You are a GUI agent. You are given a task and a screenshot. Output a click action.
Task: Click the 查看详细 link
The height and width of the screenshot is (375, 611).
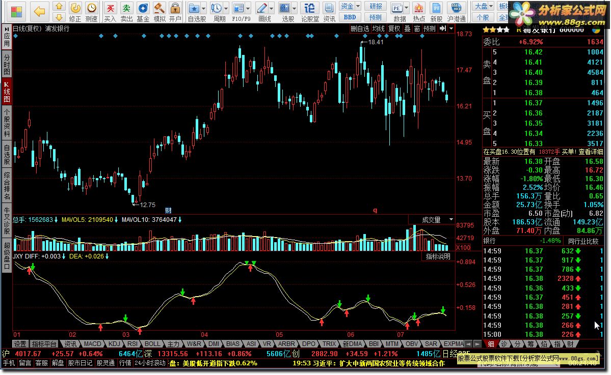click(x=591, y=152)
